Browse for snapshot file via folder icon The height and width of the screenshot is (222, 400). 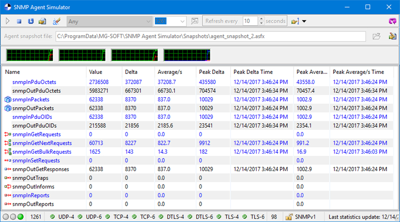pos(376,36)
